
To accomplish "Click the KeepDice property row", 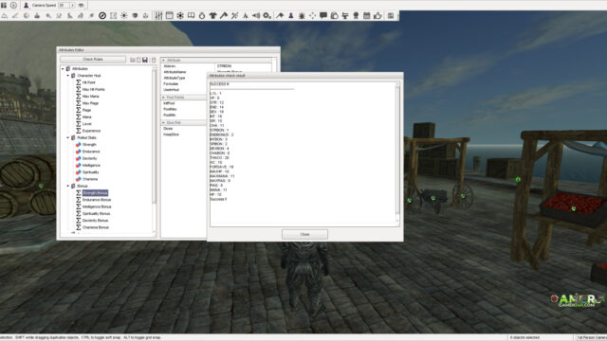I will pyautogui.click(x=184, y=135).
